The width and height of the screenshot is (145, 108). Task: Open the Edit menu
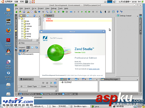coord(21,8)
